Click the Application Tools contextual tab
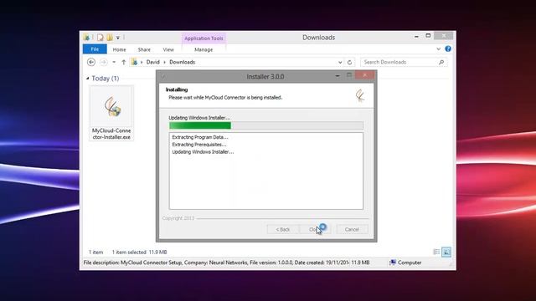The image size is (536, 301). pos(204,38)
